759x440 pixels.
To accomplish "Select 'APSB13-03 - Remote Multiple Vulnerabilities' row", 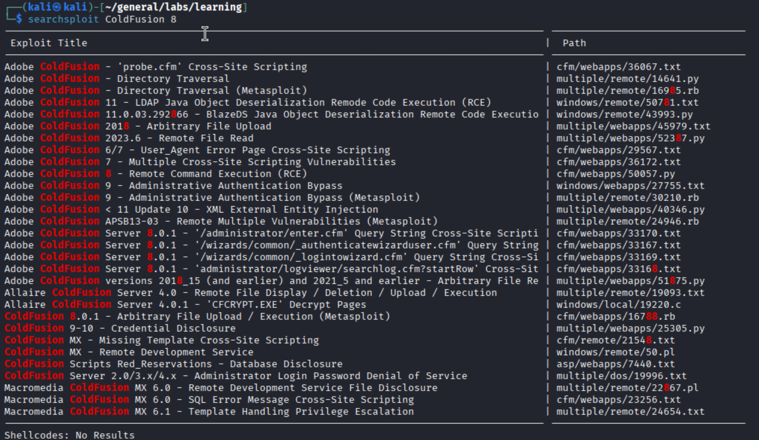I will click(221, 221).
